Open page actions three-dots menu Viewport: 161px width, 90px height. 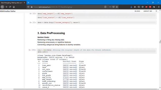point(110,7)
